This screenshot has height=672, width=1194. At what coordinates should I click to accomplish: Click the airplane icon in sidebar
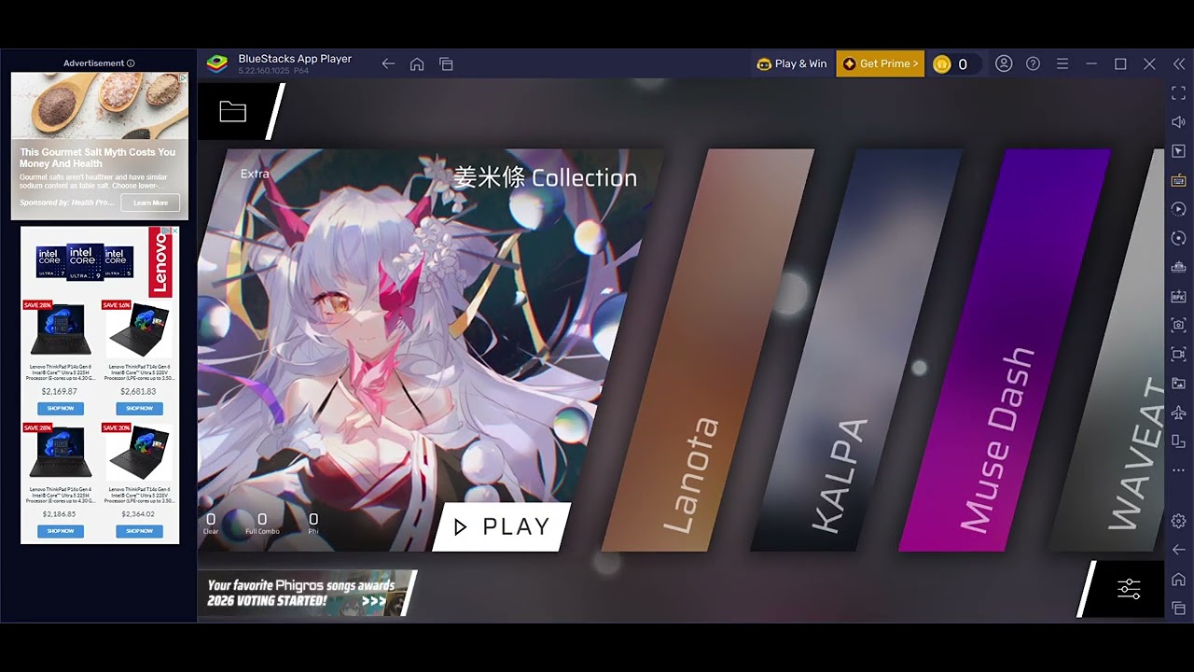[x=1179, y=412]
